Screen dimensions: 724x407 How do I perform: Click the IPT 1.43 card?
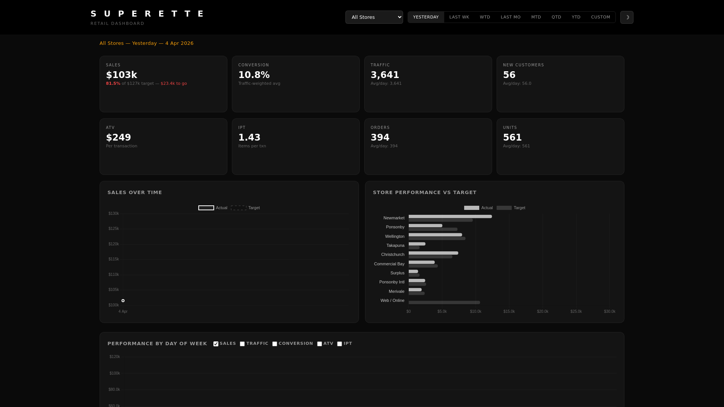(x=296, y=147)
